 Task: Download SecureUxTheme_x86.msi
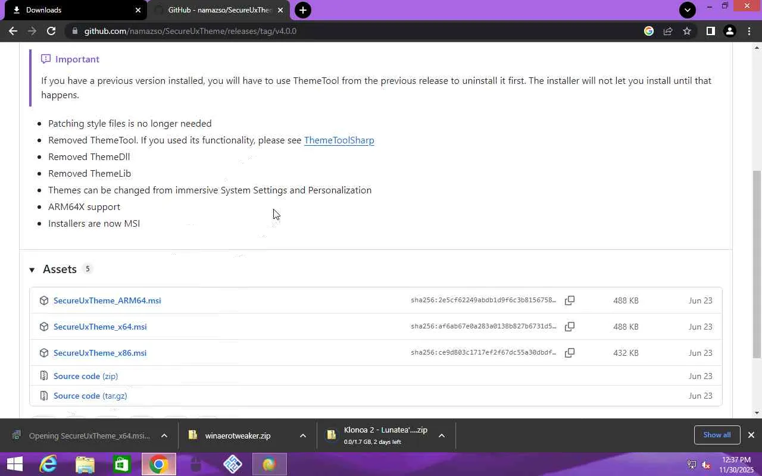[100, 353]
